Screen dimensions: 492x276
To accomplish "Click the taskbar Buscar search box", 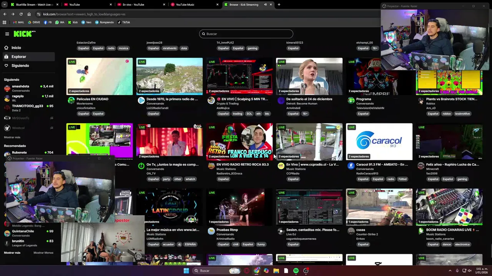I will (x=216, y=271).
